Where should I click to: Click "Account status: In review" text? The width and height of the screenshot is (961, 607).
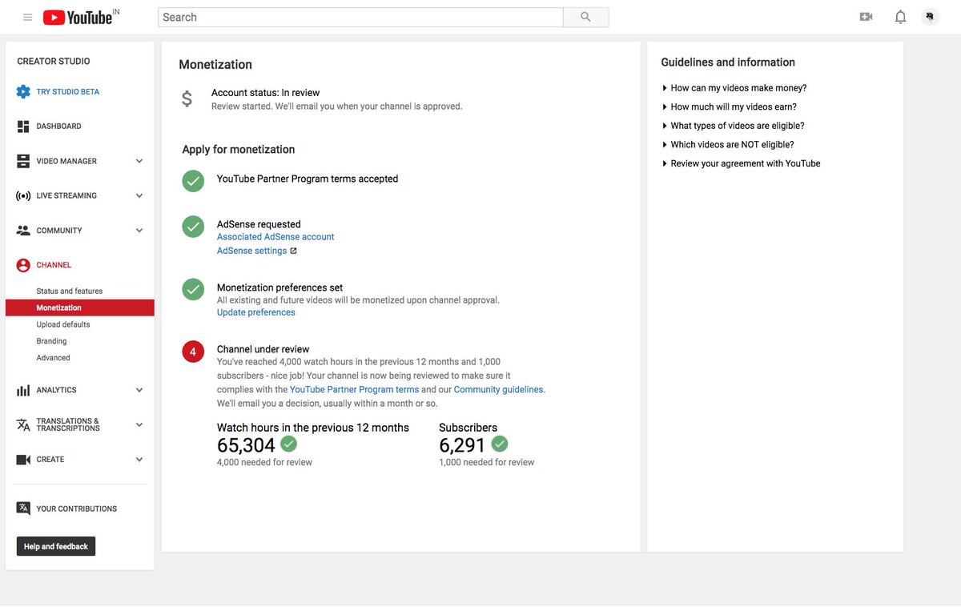click(265, 93)
